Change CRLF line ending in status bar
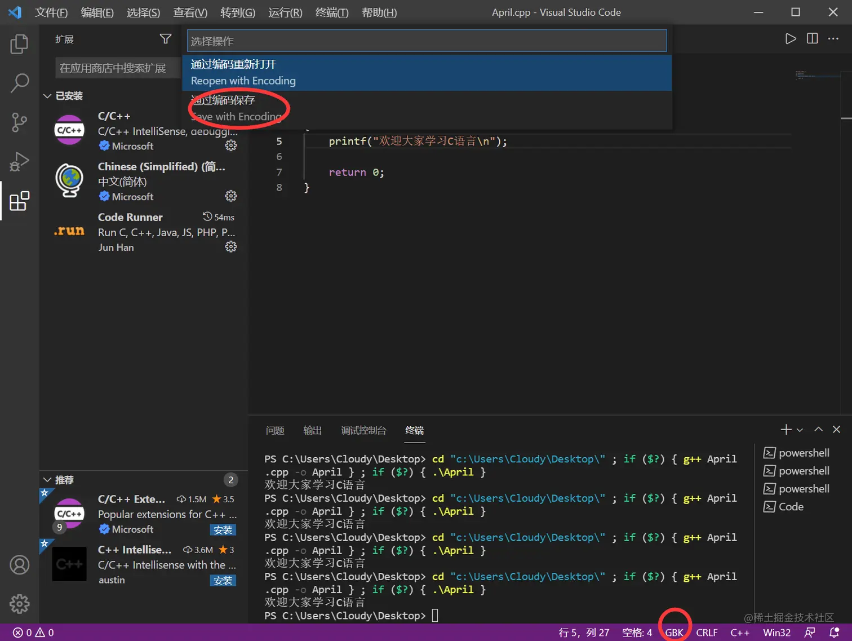 tap(707, 633)
